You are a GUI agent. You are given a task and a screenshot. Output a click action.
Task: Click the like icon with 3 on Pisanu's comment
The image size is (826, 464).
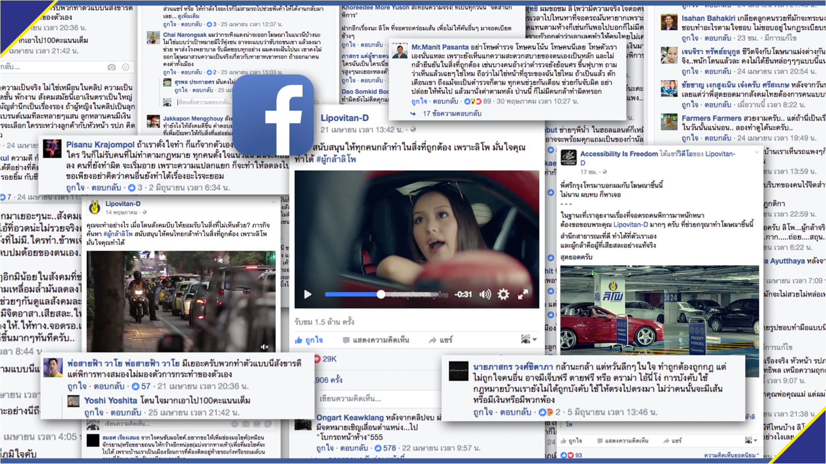tap(132, 188)
